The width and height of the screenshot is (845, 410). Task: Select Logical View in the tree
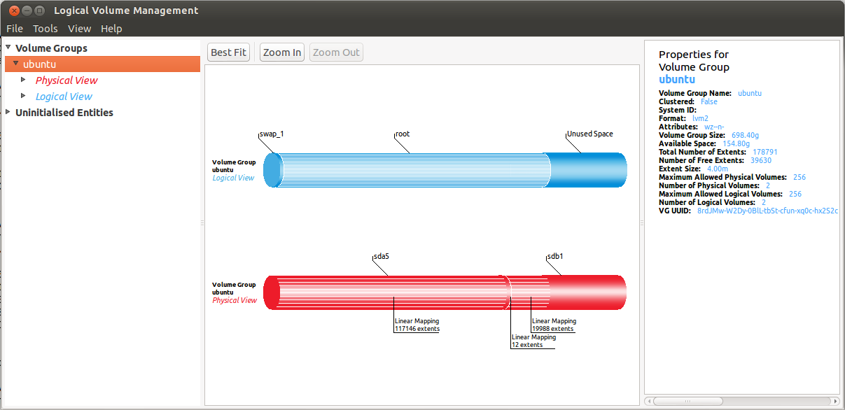[64, 97]
